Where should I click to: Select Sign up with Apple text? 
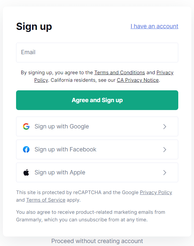click(x=60, y=172)
